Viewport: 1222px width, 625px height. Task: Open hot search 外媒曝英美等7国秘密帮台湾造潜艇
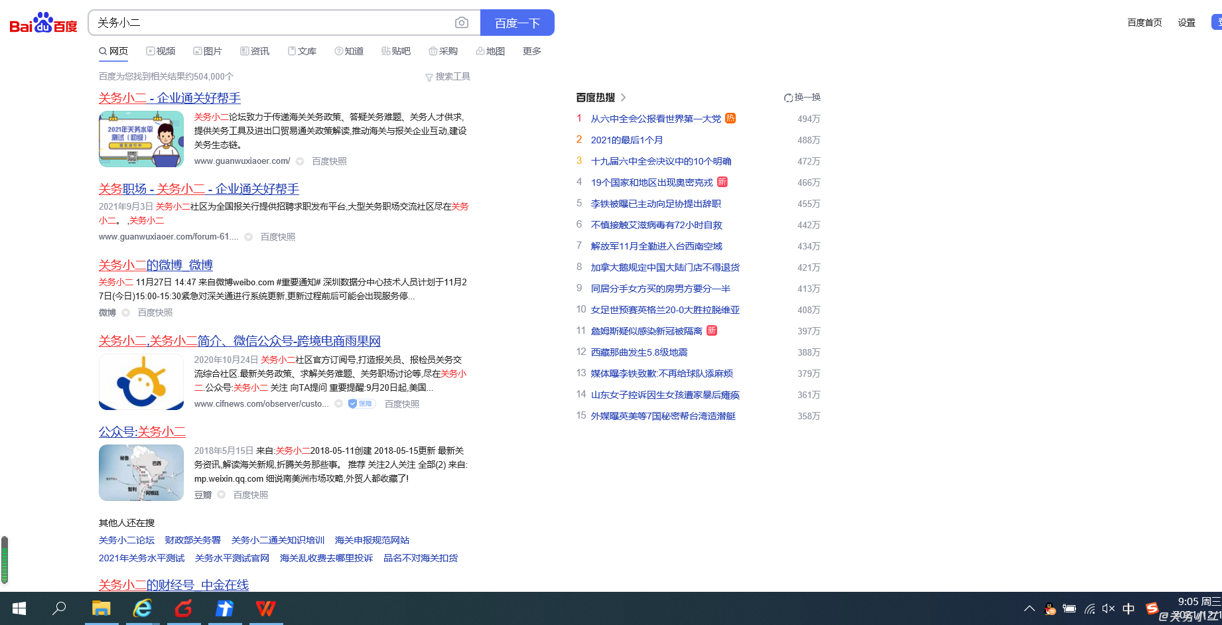tap(663, 416)
